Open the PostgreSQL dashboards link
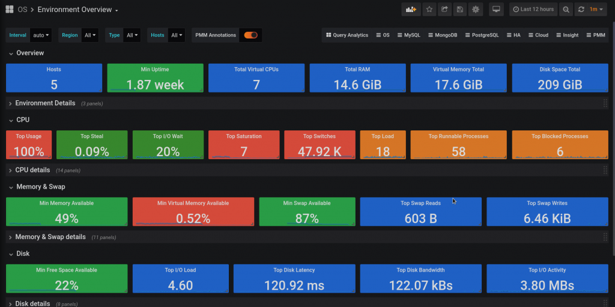Screen dimensions: 615x307 (x=483, y=35)
